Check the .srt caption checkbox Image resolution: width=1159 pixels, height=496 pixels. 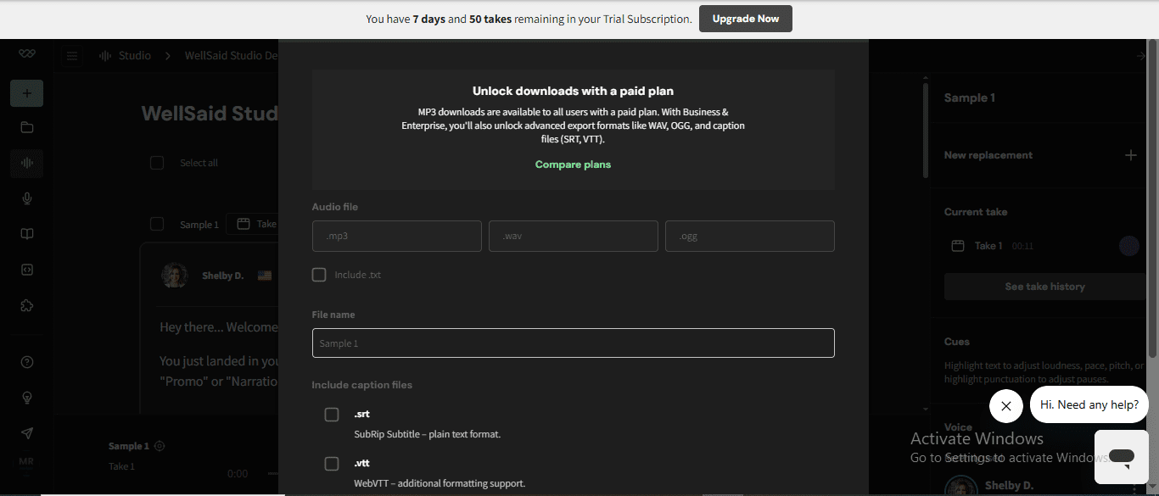tap(332, 414)
